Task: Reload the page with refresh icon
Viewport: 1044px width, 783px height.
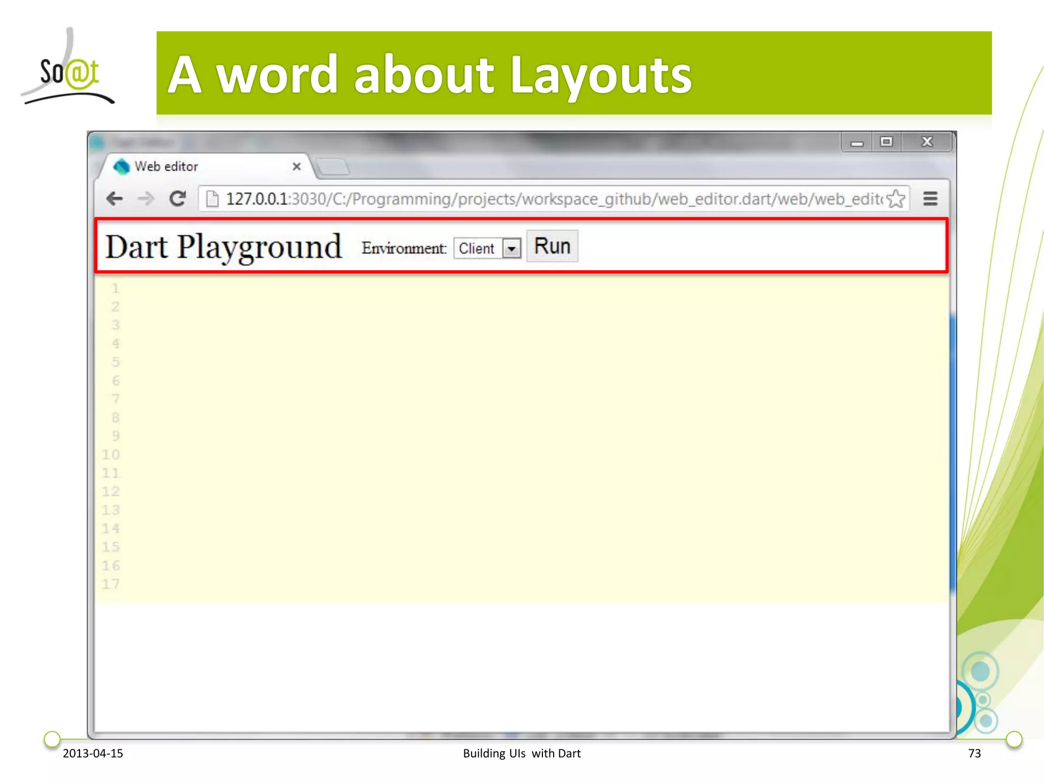Action: 177,199
